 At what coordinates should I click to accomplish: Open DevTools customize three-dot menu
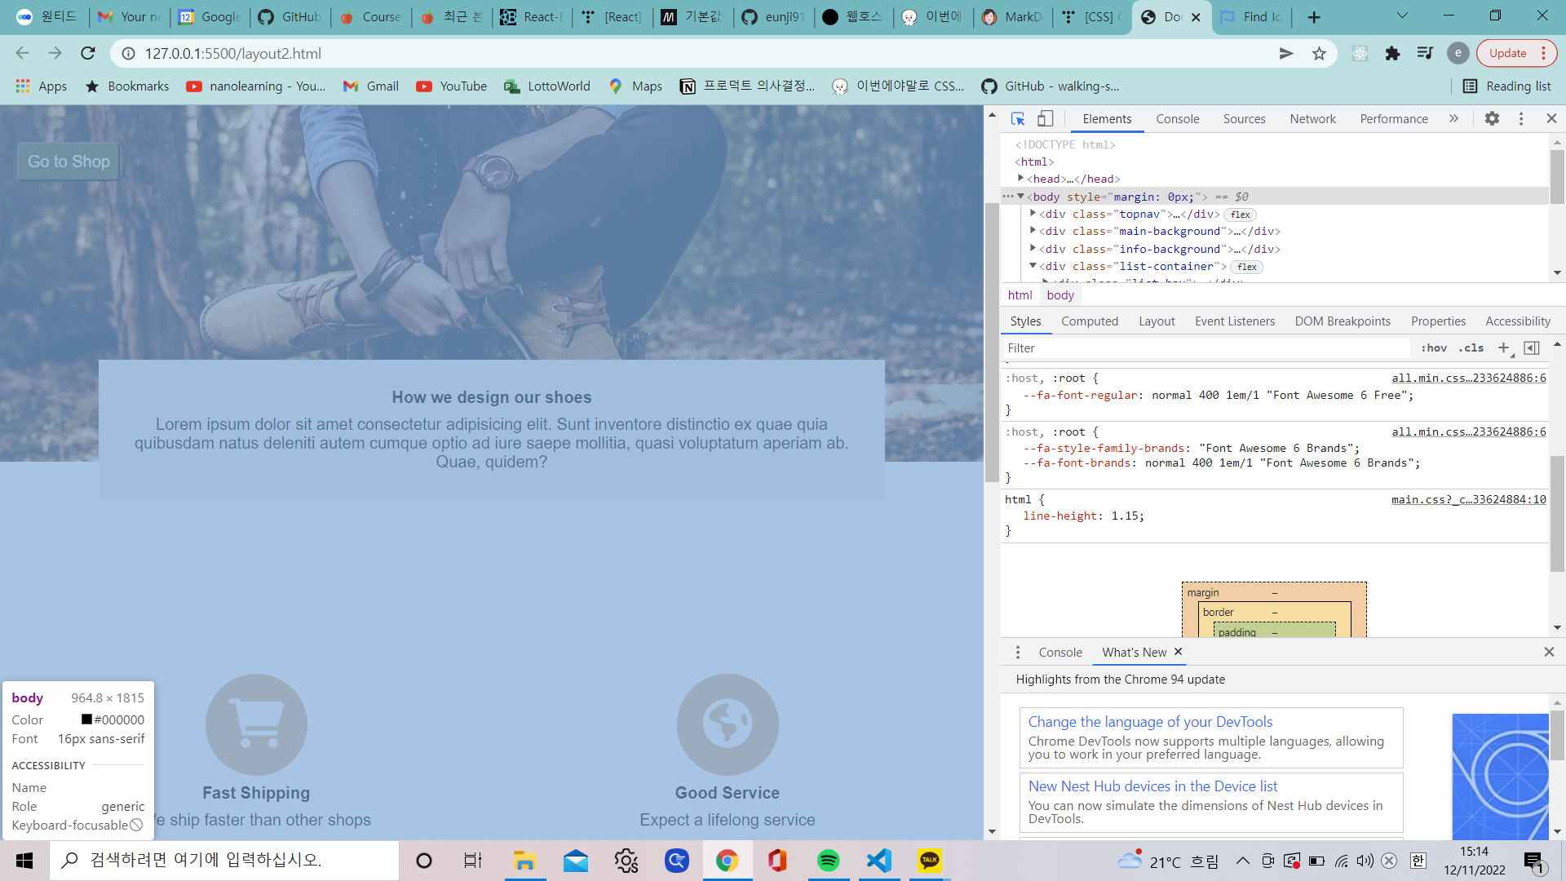[x=1521, y=119]
